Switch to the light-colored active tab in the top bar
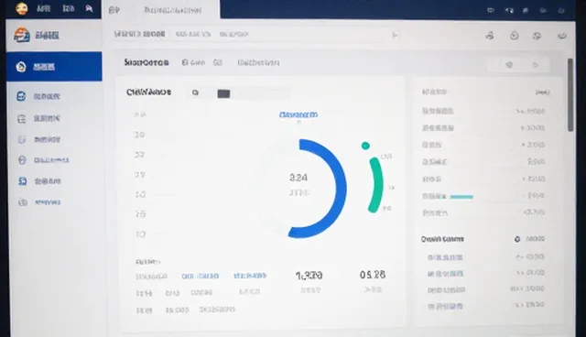 [x=161, y=10]
